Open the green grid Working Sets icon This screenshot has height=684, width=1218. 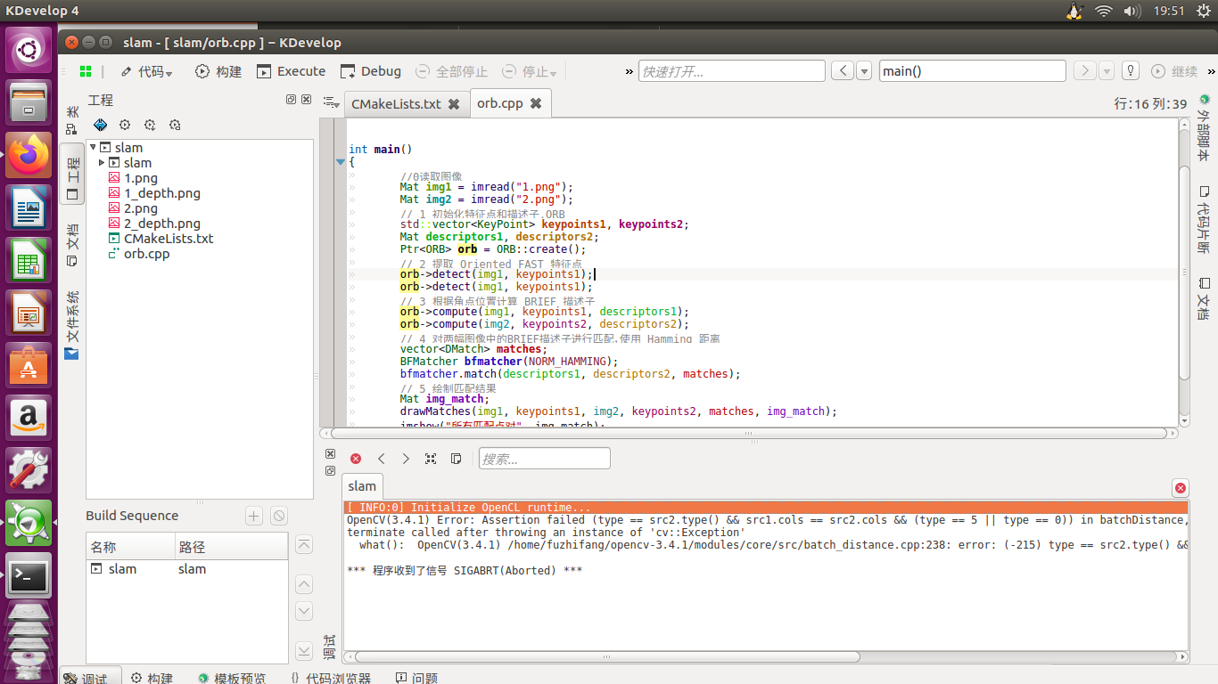(86, 71)
